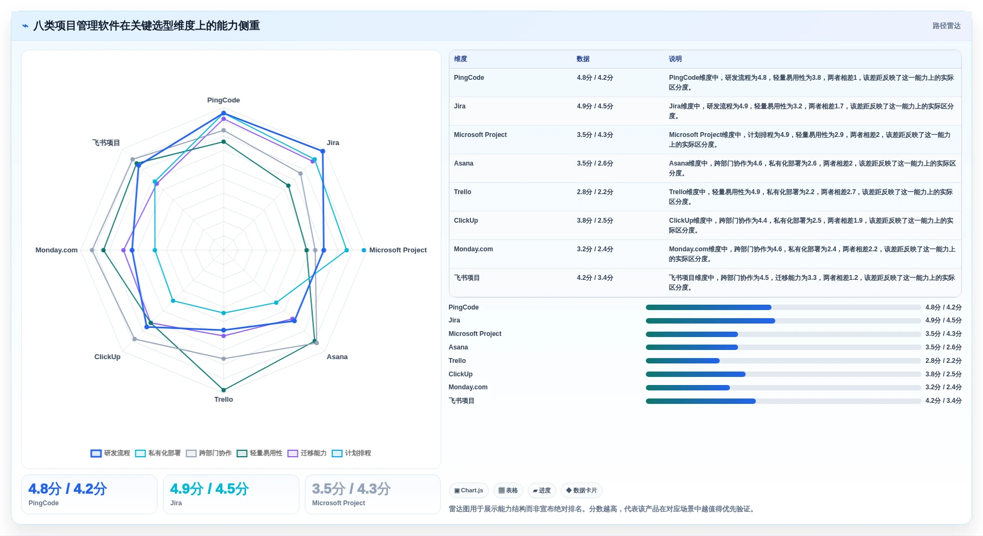Toggle the 私有化部署 legend series
The image size is (983, 536).
(x=158, y=453)
